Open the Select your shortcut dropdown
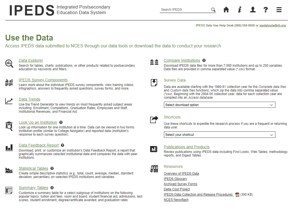 (220, 135)
